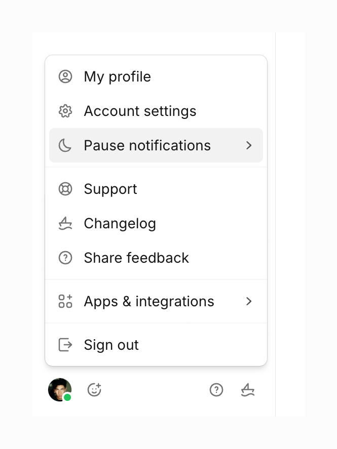Screen dimensions: 337x449
Task: Select Pause notifications from the menu
Action: pyautogui.click(x=147, y=145)
